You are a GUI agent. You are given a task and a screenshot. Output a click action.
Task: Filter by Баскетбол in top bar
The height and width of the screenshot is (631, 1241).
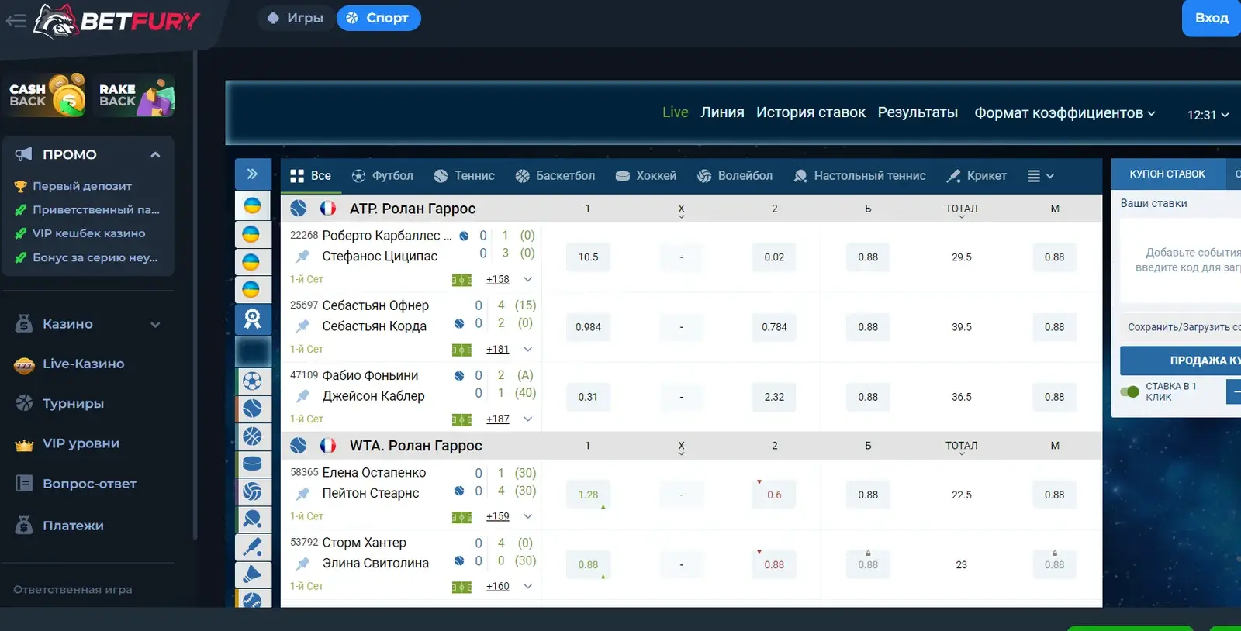555,176
